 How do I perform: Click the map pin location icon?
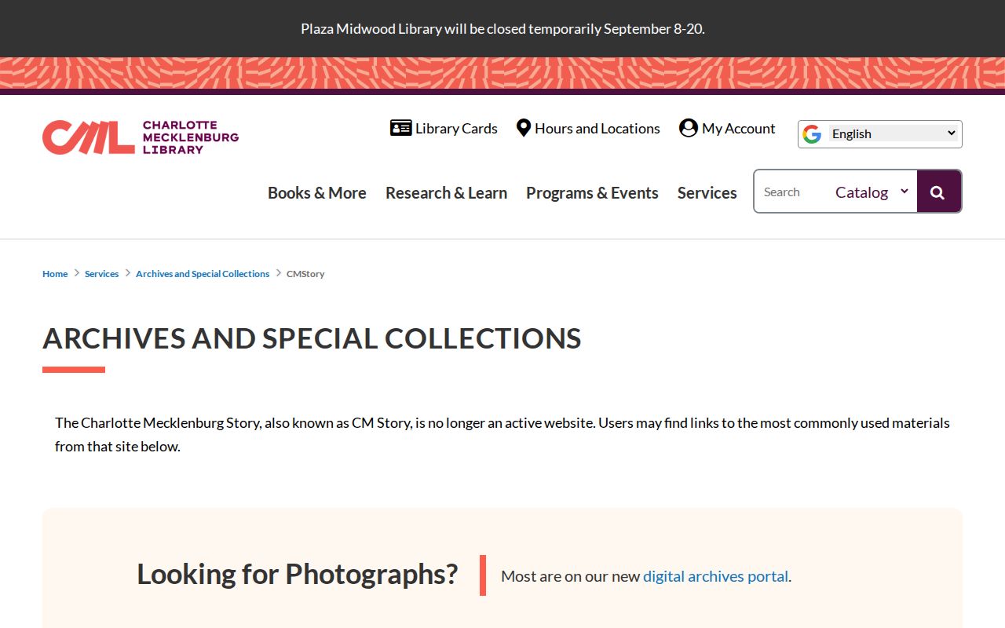click(524, 128)
